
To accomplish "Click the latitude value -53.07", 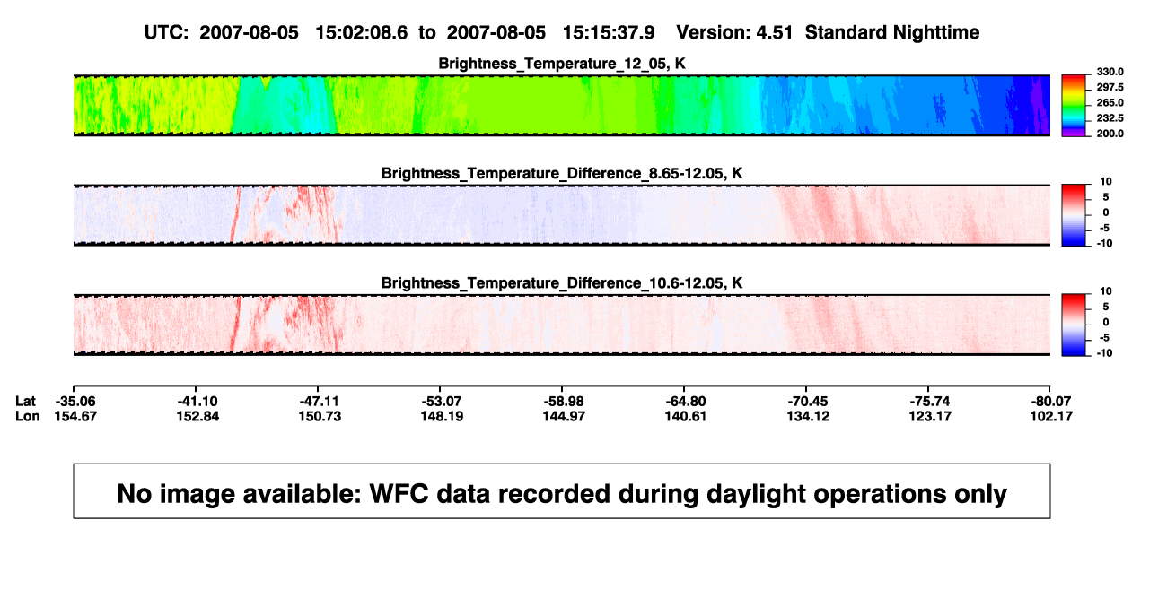I will pyautogui.click(x=442, y=401).
